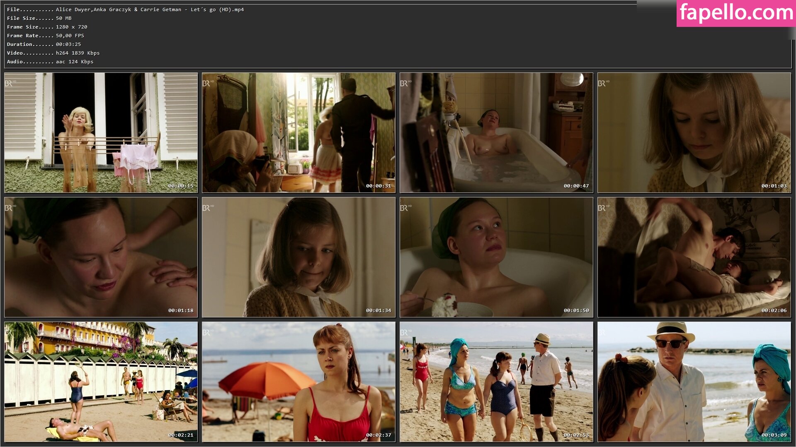
Task: Click the 00:01:18 timestamp label
Action: click(x=180, y=310)
